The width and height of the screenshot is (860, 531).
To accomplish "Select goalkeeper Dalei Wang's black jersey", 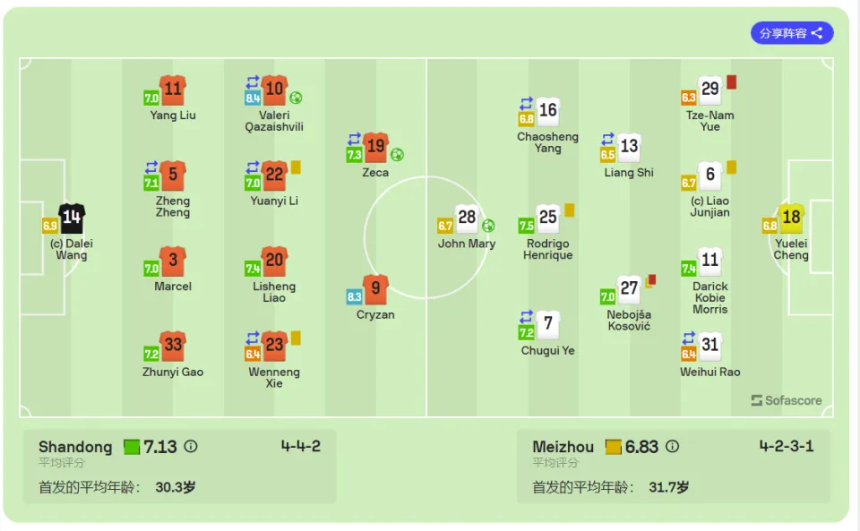I will [72, 218].
